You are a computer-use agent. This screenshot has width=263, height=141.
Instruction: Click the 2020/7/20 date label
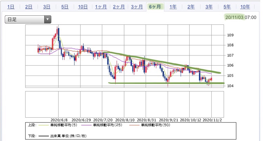tap(103, 120)
